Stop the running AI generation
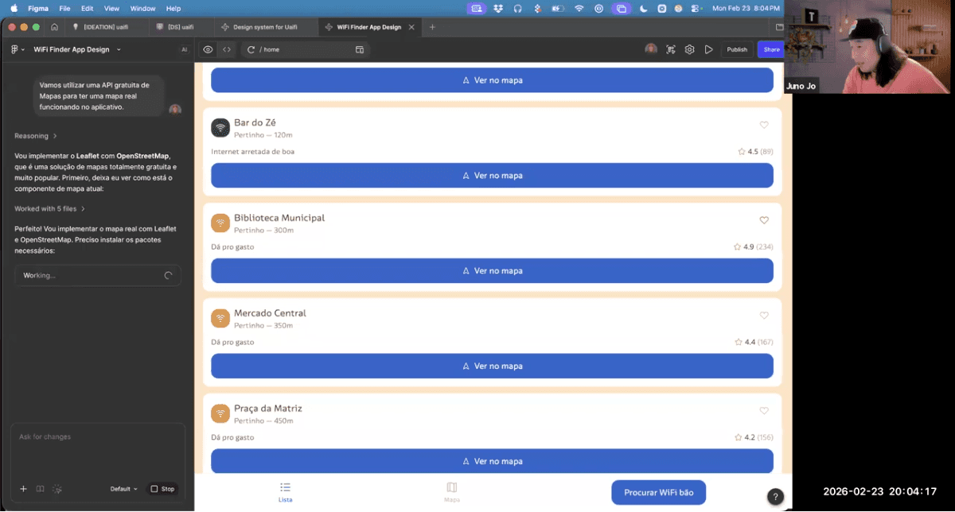Screen dimensions: 955x512 pyautogui.click(x=162, y=489)
